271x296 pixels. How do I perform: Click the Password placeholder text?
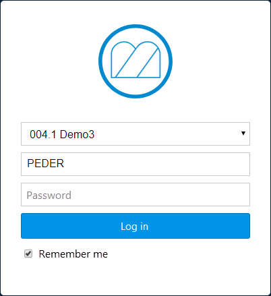point(49,195)
